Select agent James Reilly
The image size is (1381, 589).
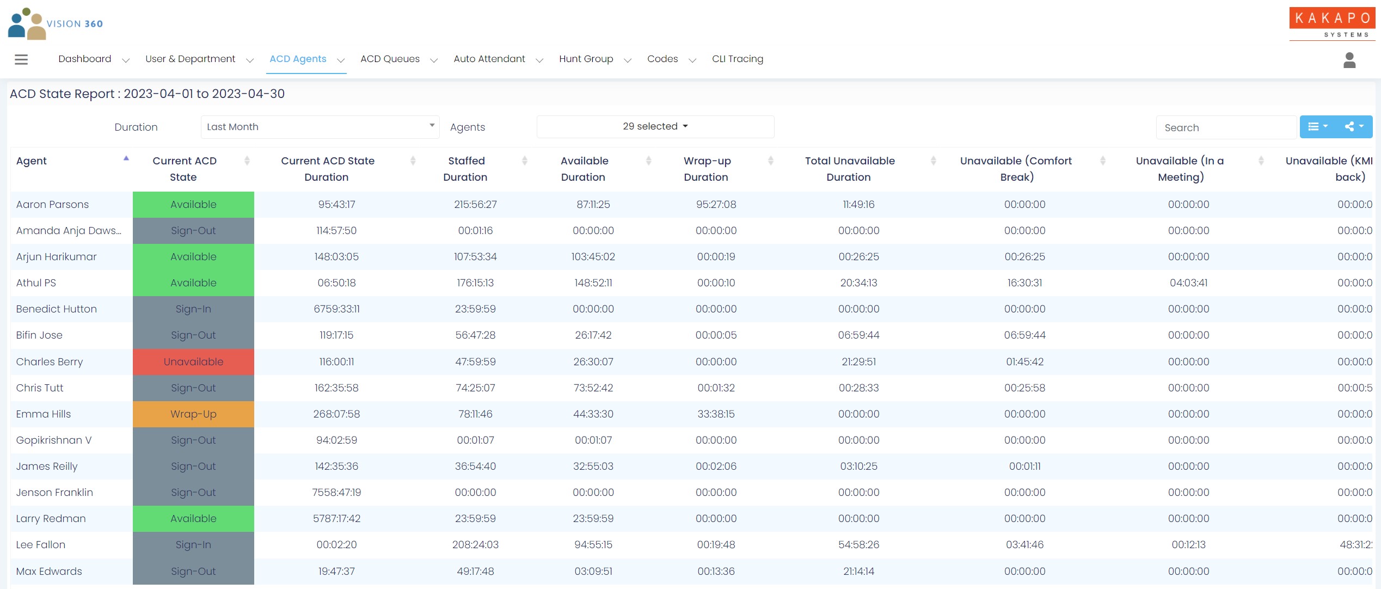click(x=47, y=467)
